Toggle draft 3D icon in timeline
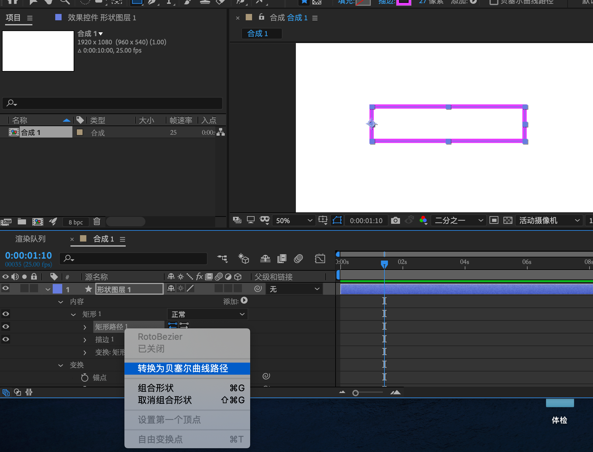The width and height of the screenshot is (593, 452). click(243, 259)
